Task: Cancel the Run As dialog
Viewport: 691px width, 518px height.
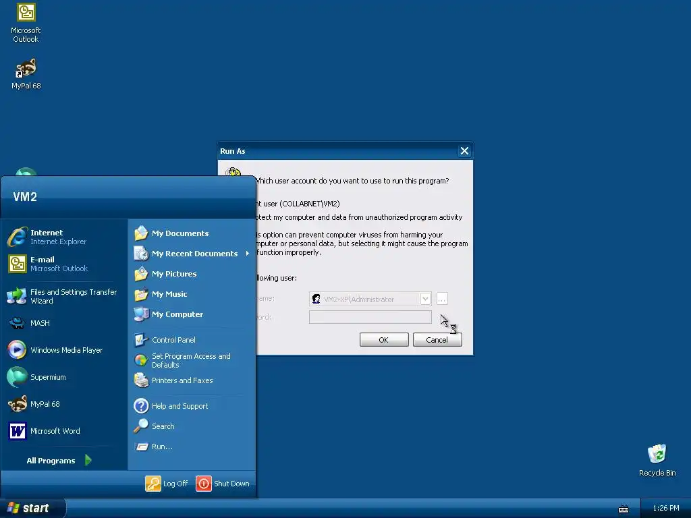Action: (x=437, y=340)
